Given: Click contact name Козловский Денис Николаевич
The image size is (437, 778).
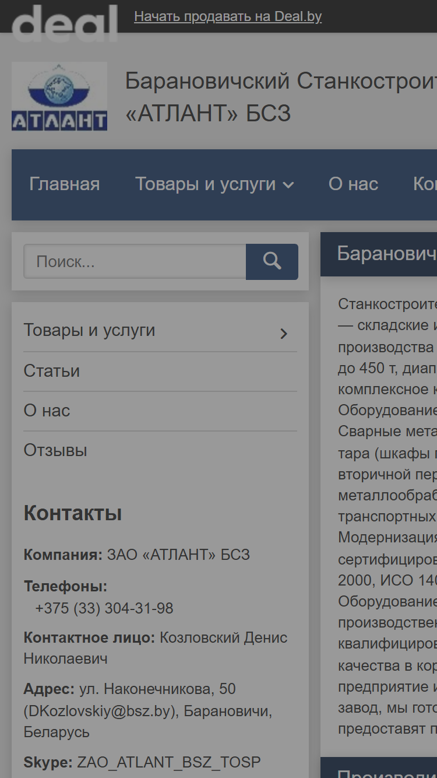Looking at the screenshot, I should click(x=156, y=648).
